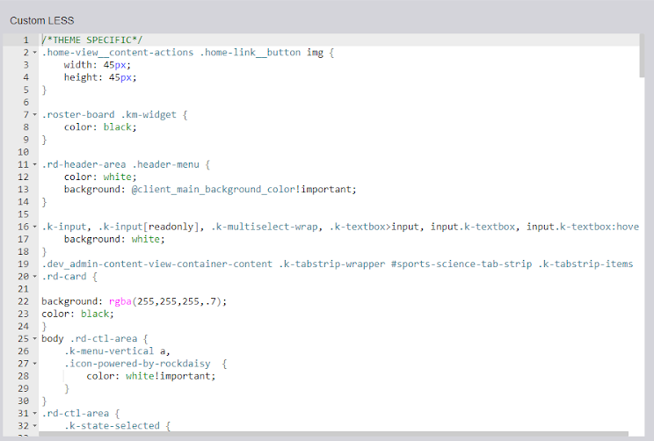Click the .rd-header-area .header-menu selector
The height and width of the screenshot is (441, 654).
point(120,164)
